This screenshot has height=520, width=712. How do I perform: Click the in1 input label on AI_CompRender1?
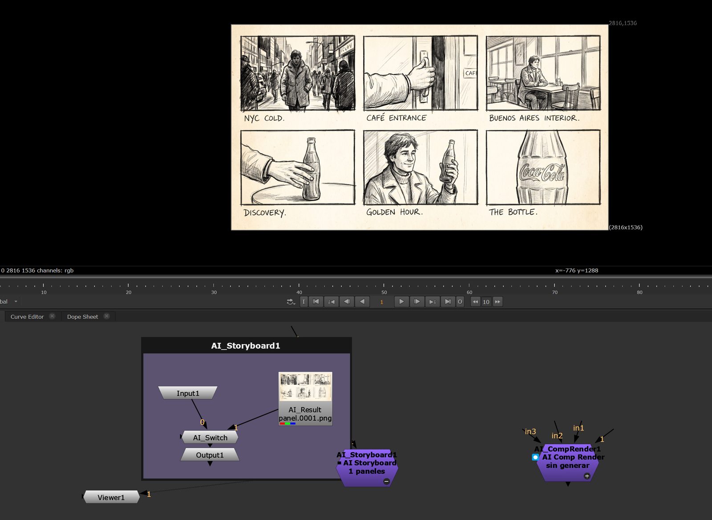578,428
